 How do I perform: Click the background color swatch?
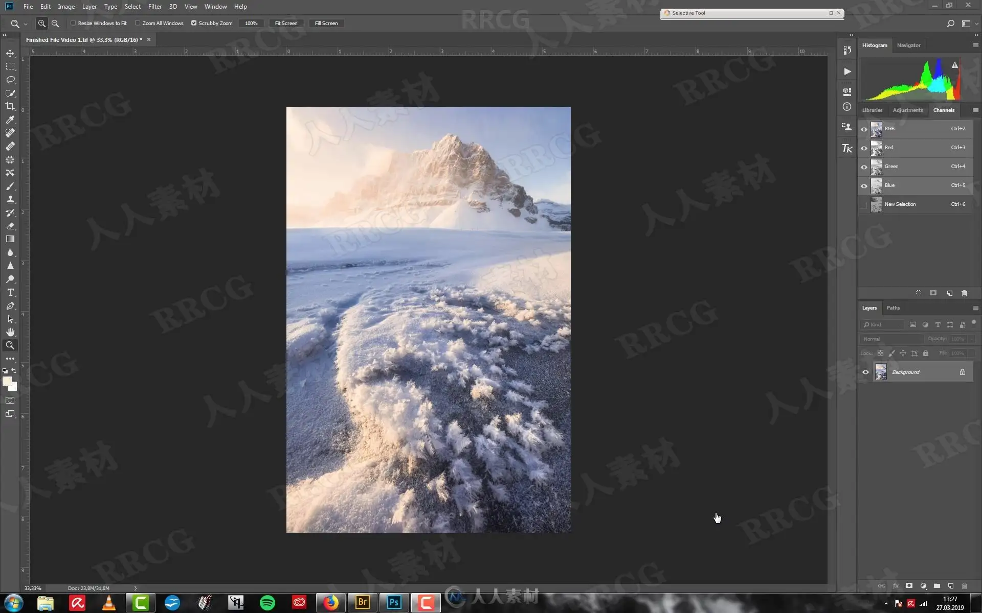click(14, 388)
